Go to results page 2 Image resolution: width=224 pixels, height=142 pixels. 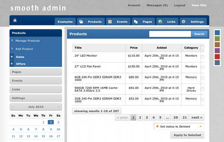point(140,117)
